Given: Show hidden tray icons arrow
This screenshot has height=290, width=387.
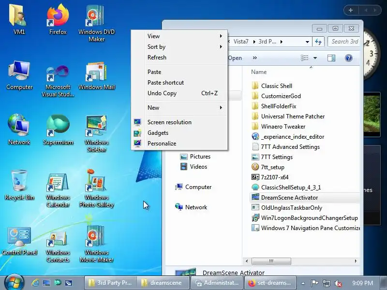Looking at the screenshot, I should [303, 283].
